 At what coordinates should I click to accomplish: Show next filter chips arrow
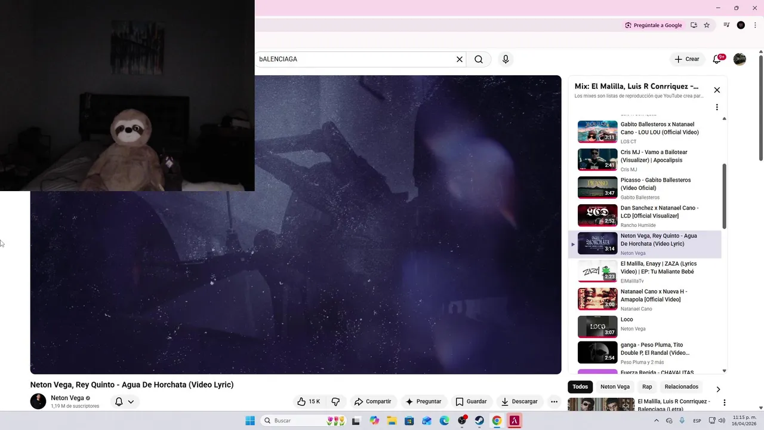pos(718,389)
